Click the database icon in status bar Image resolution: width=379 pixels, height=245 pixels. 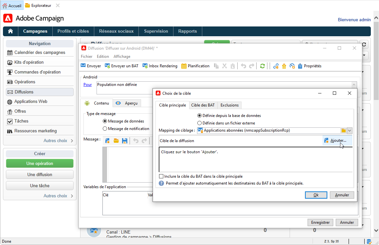click(x=369, y=241)
